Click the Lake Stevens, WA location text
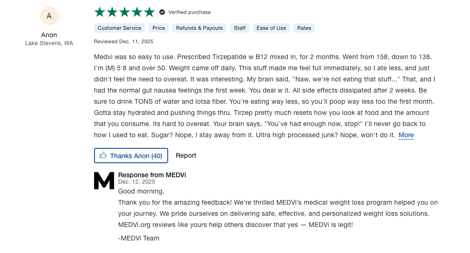 point(49,43)
